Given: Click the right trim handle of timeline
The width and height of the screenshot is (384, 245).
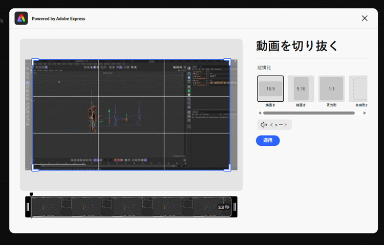Looking at the screenshot, I should click(234, 207).
